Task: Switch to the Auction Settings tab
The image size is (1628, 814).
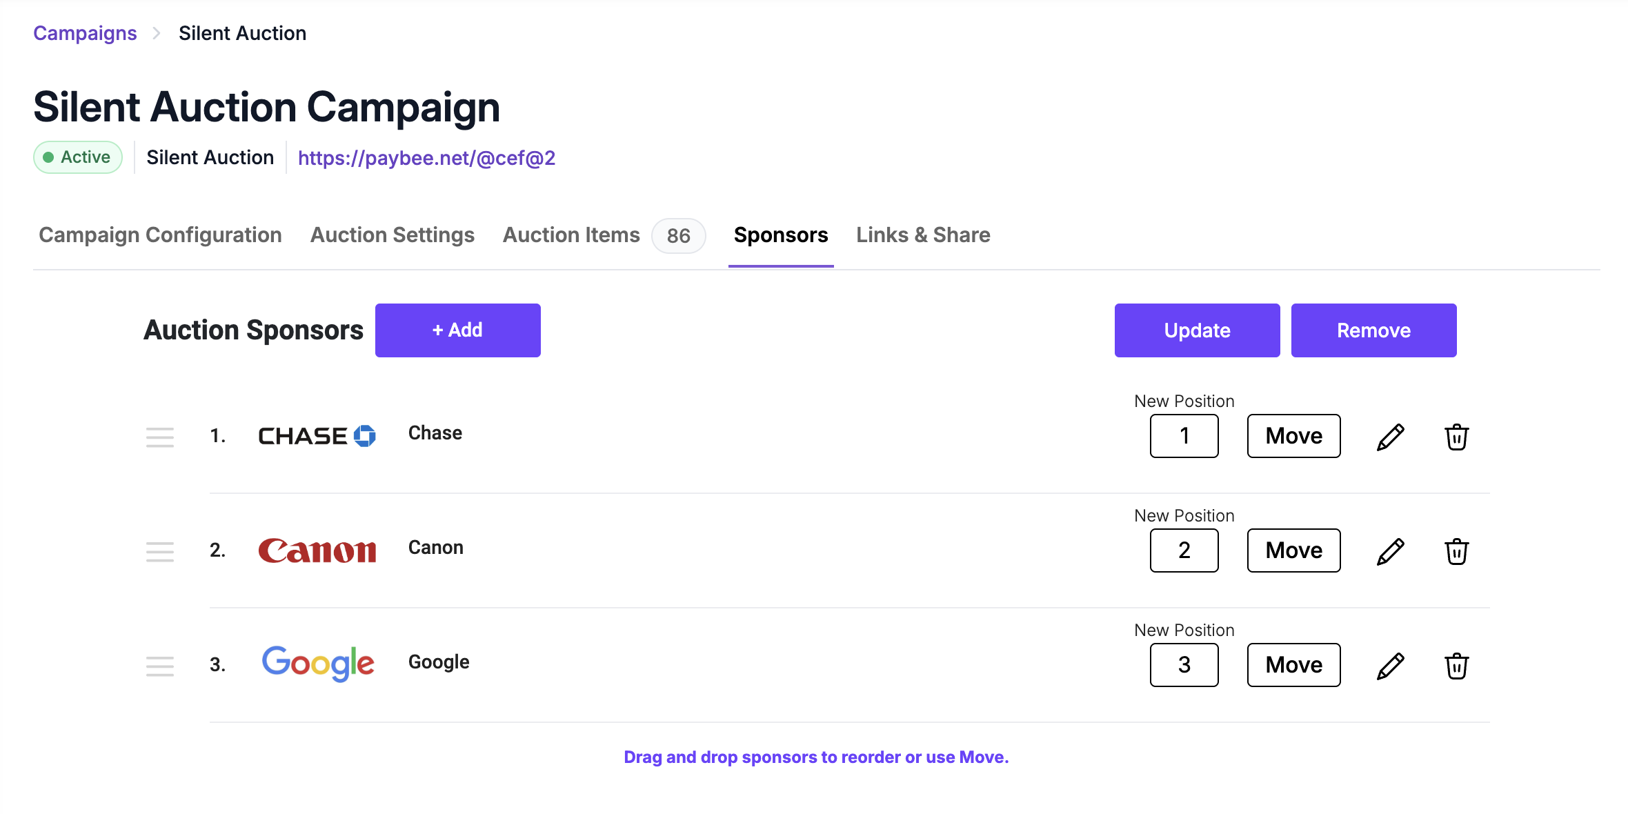Action: pyautogui.click(x=392, y=235)
